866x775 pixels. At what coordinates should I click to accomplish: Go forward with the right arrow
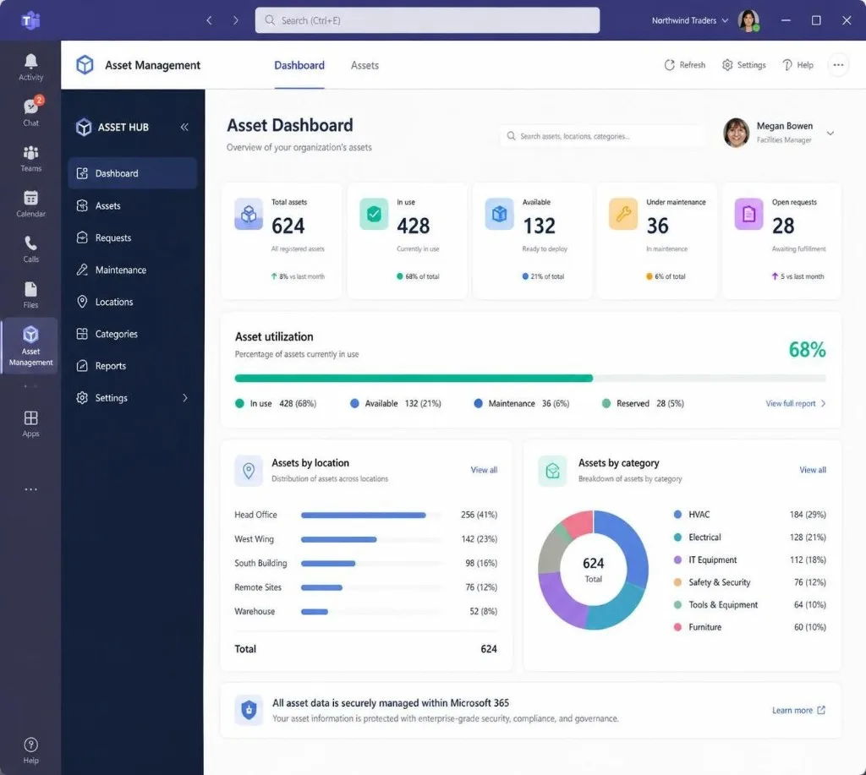(x=236, y=20)
